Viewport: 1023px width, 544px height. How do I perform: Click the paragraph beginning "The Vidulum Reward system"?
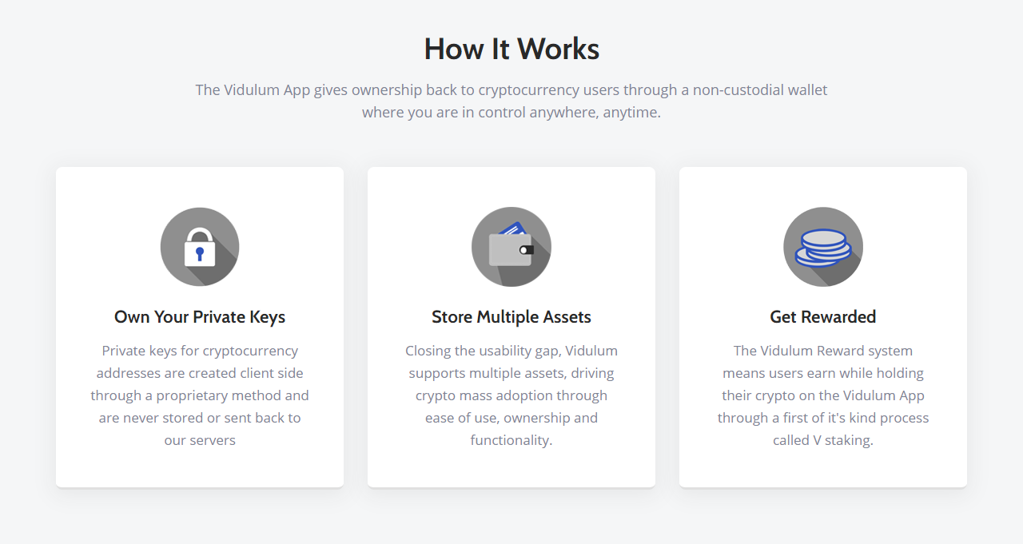click(823, 395)
